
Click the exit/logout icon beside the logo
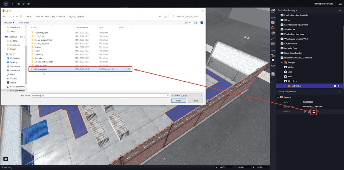[x=14, y=4]
